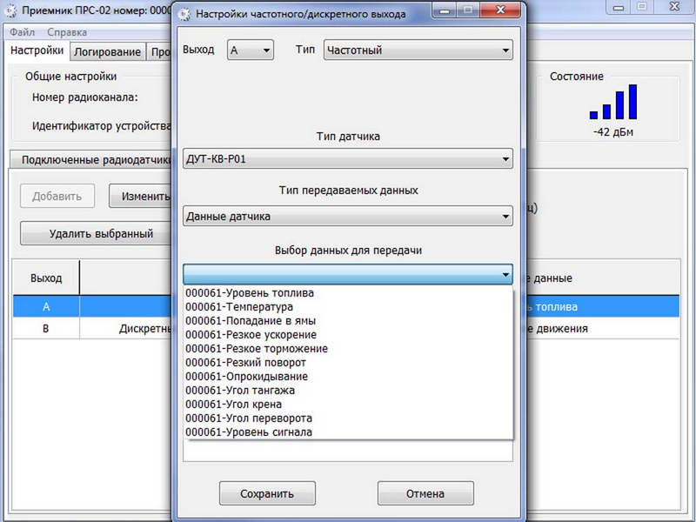Image resolution: width=696 pixels, height=522 pixels.
Task: Expand the Тип датчика dropdown ДУТ-КВ-Р01
Action: tap(348, 159)
